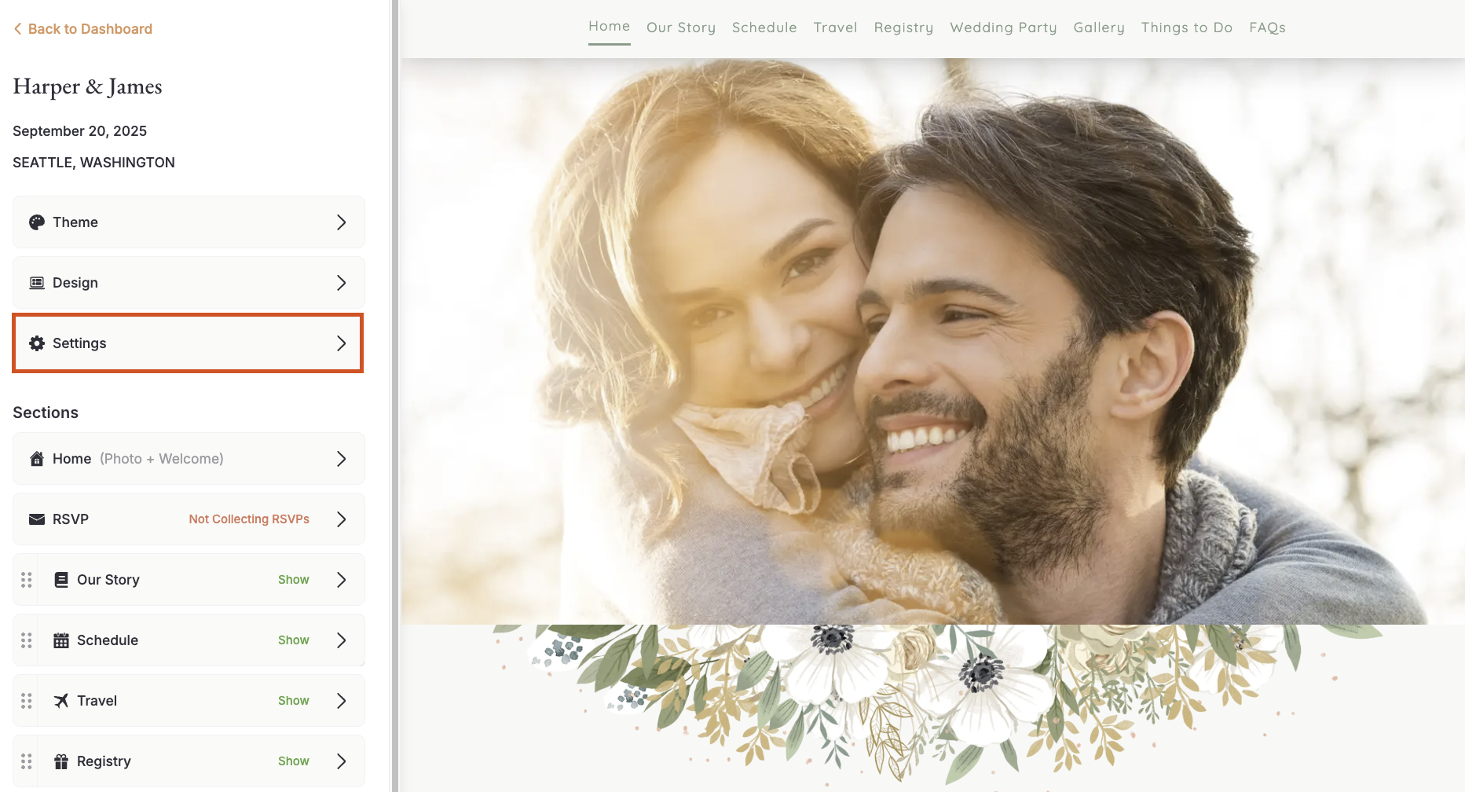The height and width of the screenshot is (792, 1465).
Task: Expand the RSVP section chevron
Action: coord(342,519)
